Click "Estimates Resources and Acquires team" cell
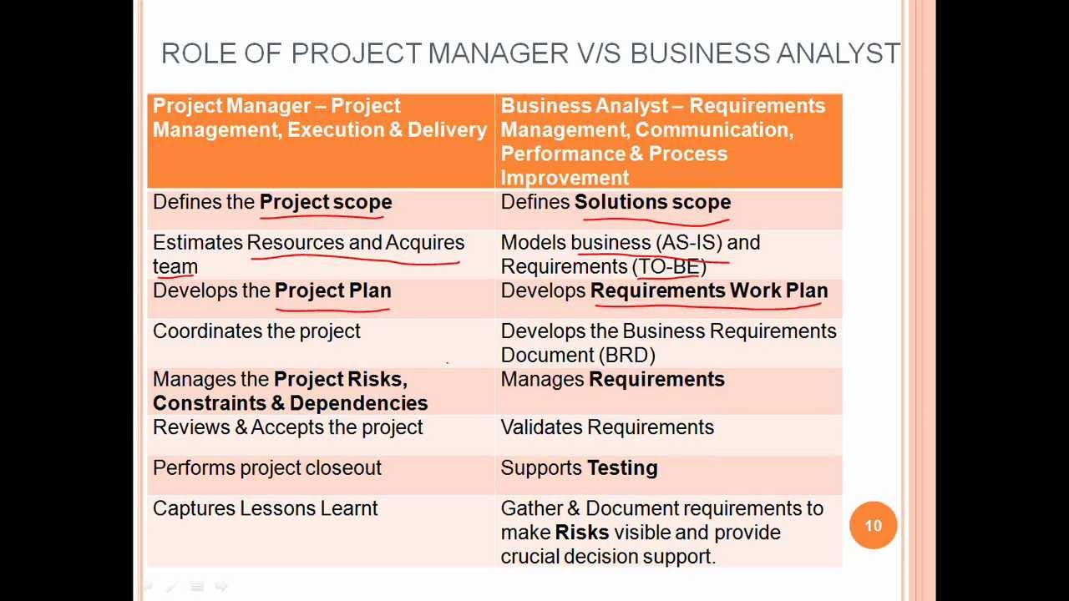This screenshot has width=1069, height=601. pyautogui.click(x=308, y=254)
